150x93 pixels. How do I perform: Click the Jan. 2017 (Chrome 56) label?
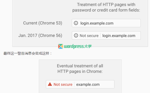pyautogui.click(x=40, y=35)
